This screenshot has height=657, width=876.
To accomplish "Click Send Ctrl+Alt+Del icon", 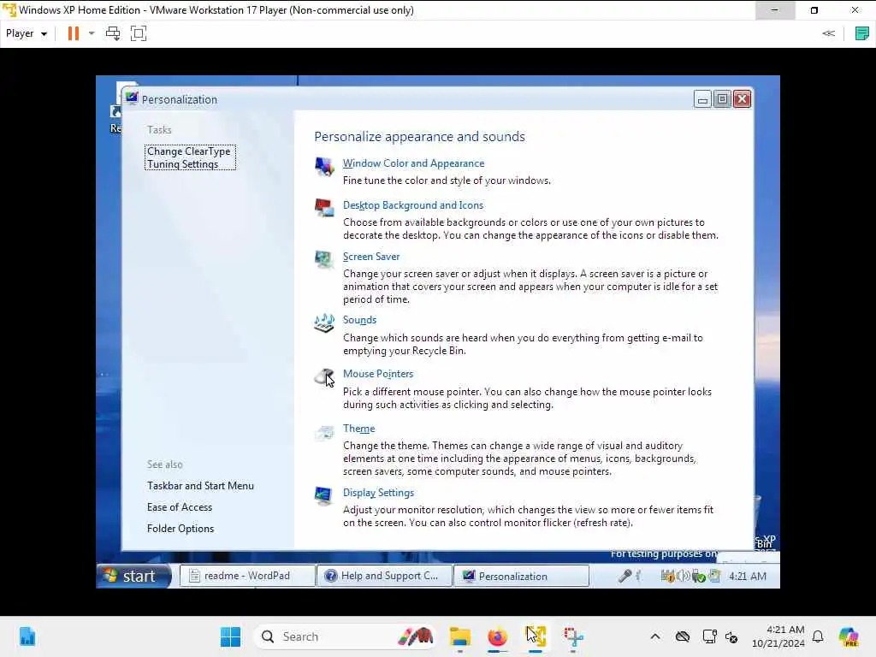I will click(x=113, y=33).
